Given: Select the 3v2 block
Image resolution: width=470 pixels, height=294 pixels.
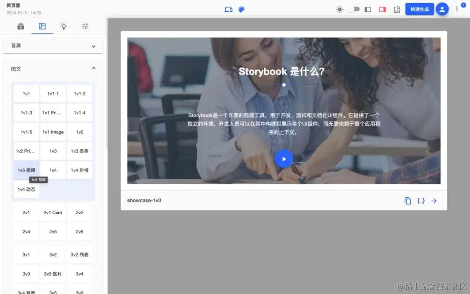Looking at the screenshot, I should point(53,255).
